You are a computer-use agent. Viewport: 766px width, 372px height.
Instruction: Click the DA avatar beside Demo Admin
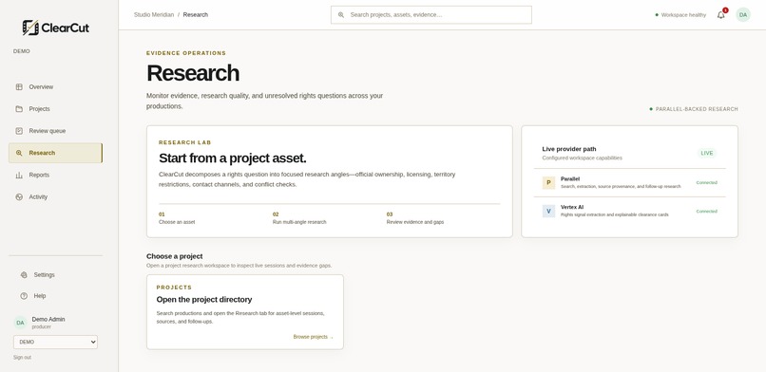[x=20, y=323]
